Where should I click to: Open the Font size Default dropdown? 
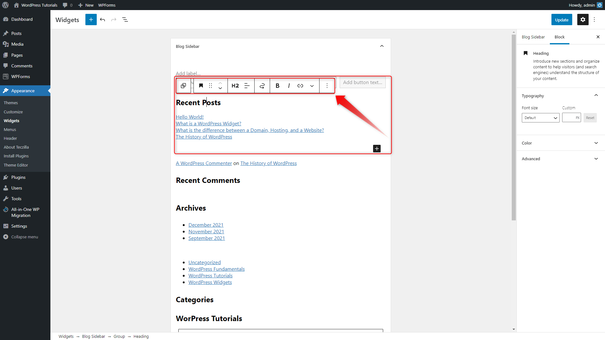click(541, 118)
